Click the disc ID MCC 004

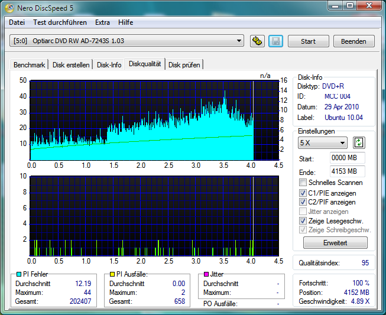338,96
